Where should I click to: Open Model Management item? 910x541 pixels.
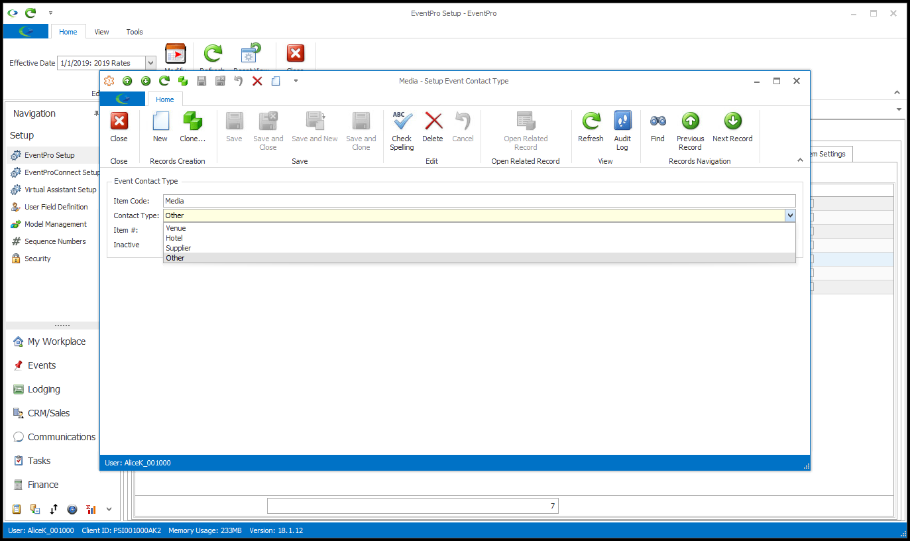point(48,224)
